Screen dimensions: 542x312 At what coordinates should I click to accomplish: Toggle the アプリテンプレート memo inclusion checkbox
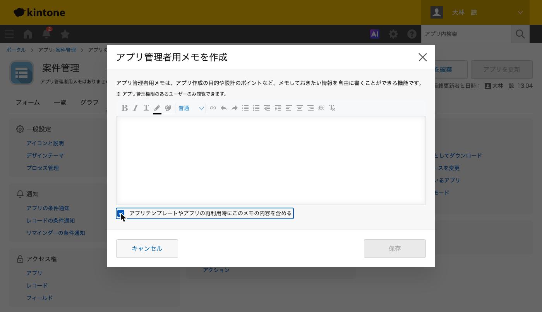pos(121,213)
